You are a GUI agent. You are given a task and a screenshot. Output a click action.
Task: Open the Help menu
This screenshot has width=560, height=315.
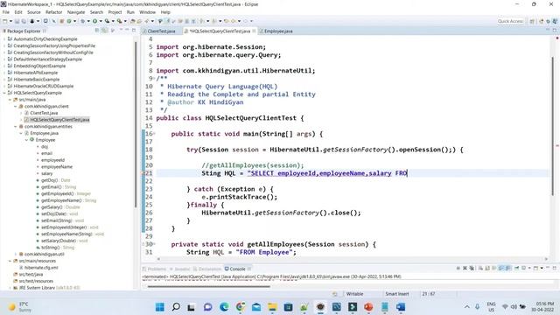pos(165,12)
